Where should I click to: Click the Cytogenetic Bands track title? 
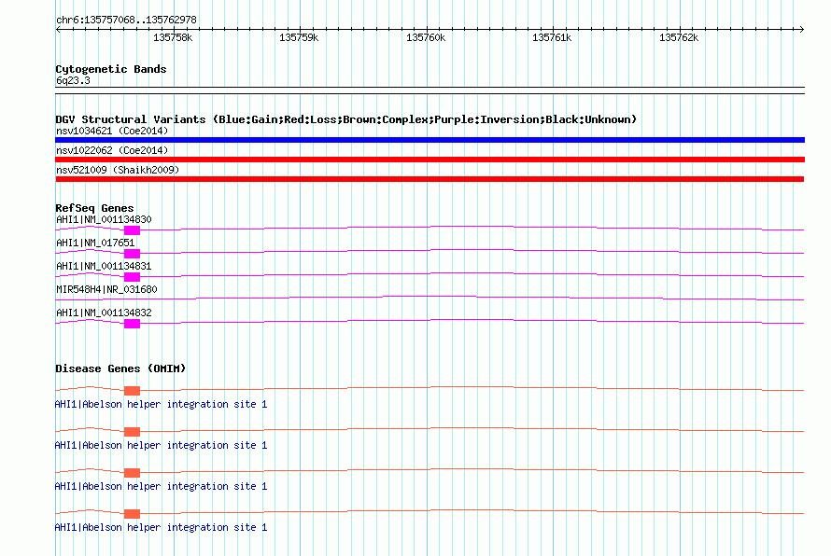(111, 69)
